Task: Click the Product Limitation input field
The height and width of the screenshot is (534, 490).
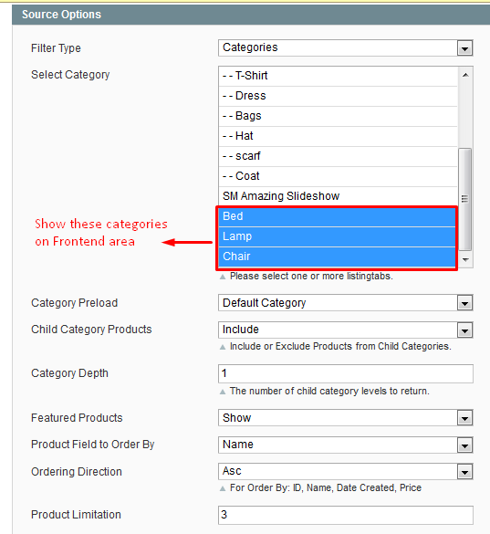Action: [345, 515]
